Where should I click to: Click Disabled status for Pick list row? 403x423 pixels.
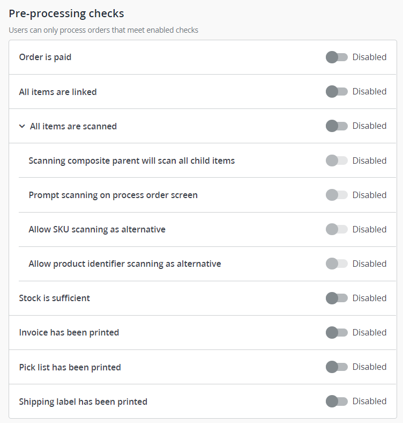click(369, 367)
